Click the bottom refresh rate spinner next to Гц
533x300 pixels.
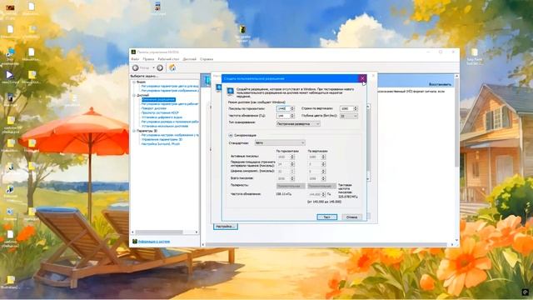pos(323,194)
